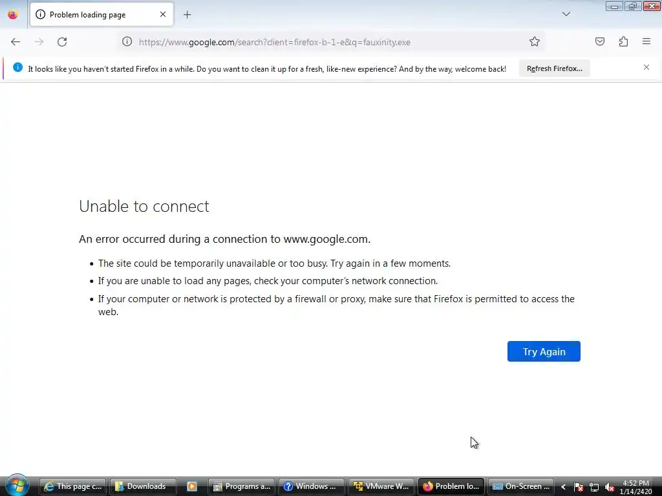Click bullet about firewall or proxy

[336, 305]
